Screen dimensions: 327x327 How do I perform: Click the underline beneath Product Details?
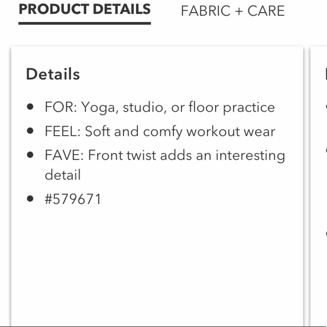click(85, 23)
